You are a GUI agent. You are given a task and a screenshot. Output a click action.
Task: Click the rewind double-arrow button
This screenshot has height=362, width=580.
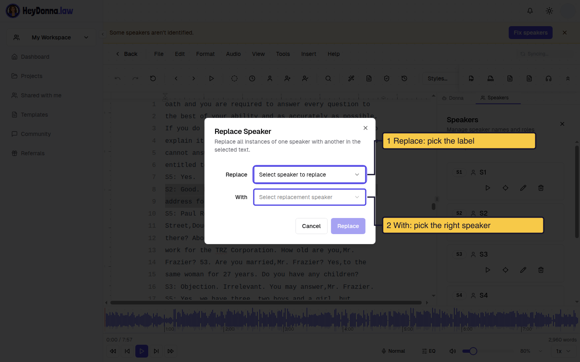coord(113,351)
